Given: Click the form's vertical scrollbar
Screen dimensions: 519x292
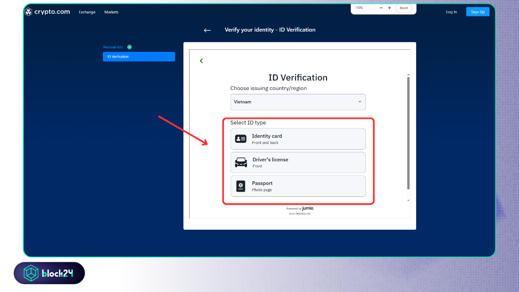Looking at the screenshot, I should coord(408,133).
